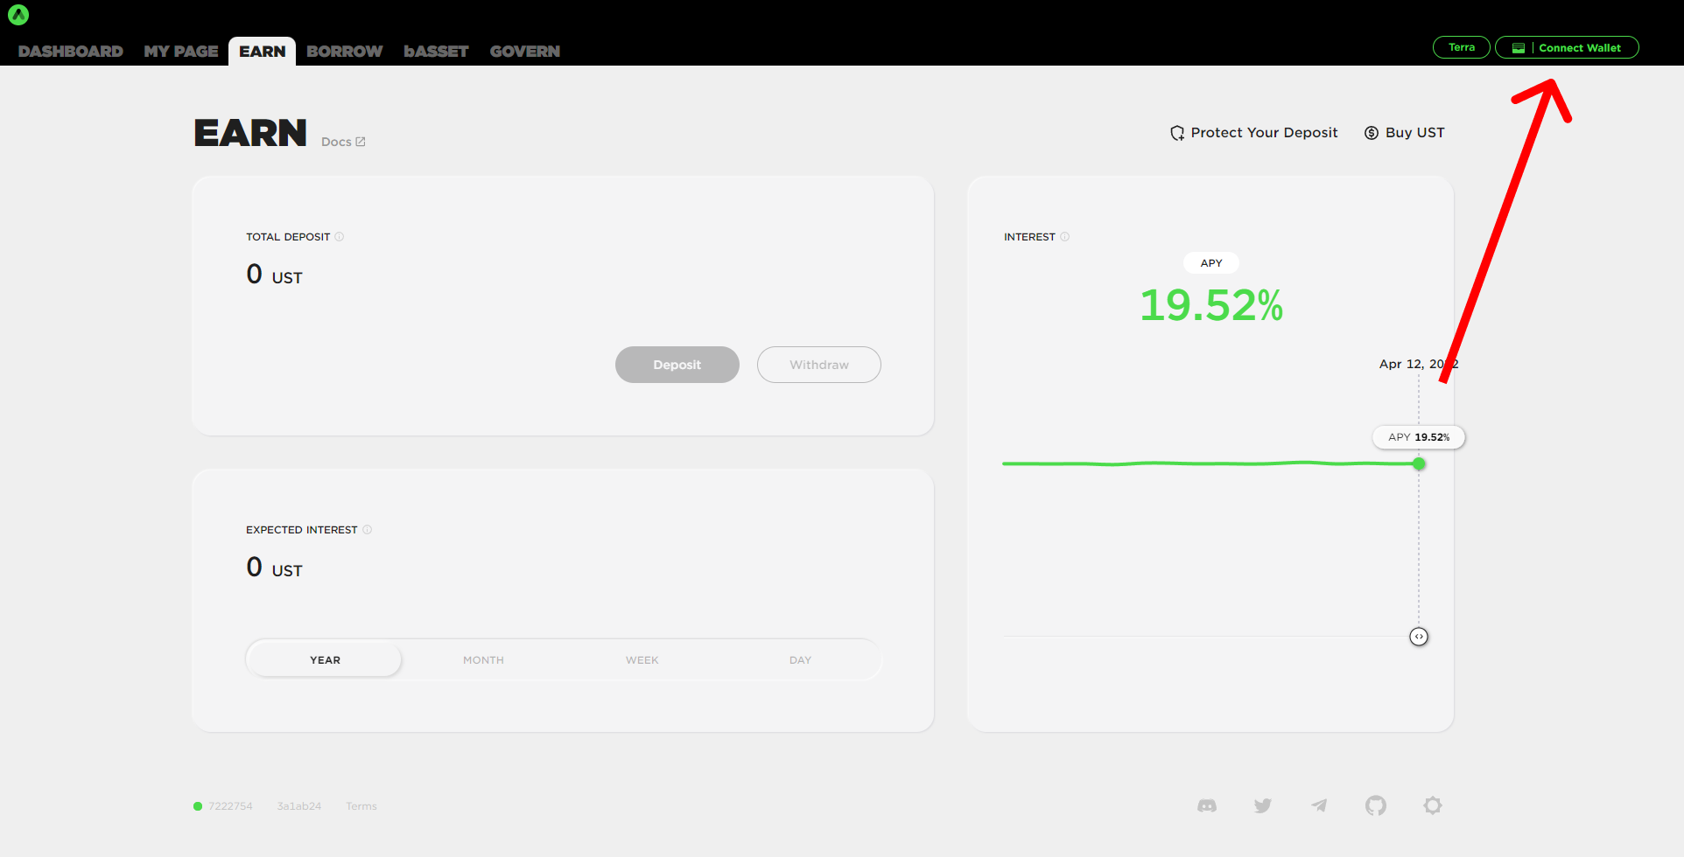This screenshot has height=857, width=1684.
Task: Click the dollar icon beside Buy UST
Action: [x=1372, y=133]
